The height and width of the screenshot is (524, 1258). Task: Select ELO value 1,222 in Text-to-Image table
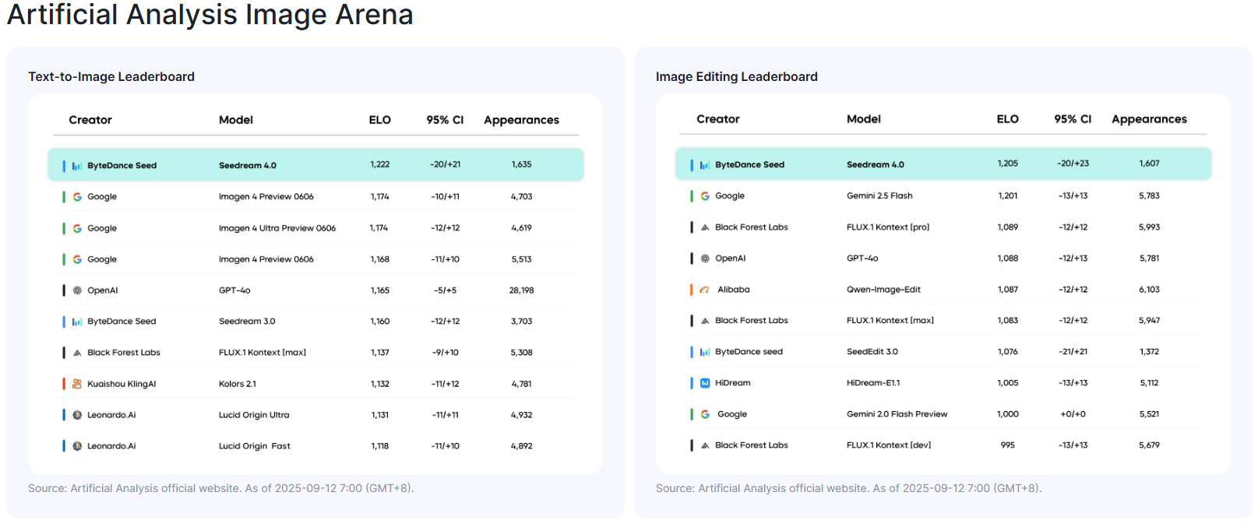pos(380,165)
